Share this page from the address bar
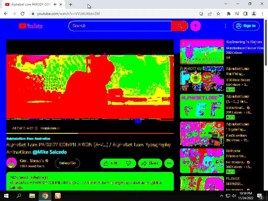This screenshot has width=268, height=201. (210, 14)
